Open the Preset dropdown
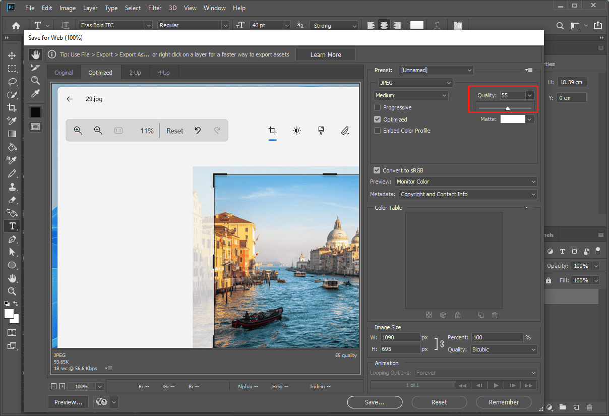This screenshot has height=416, width=609. click(x=436, y=70)
